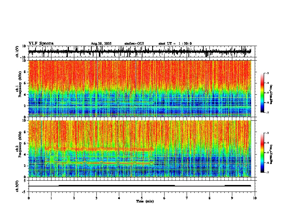Click the "ch.1(V)" waveform axis label
Image resolution: width=287 pixels, height=222 pixels.
click(x=17, y=52)
